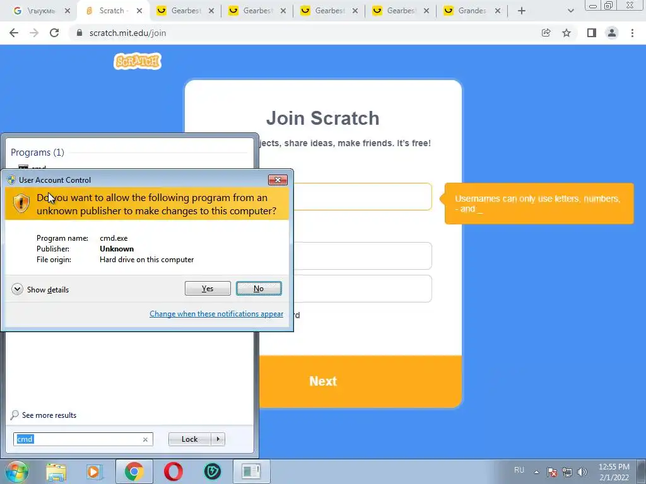The width and height of the screenshot is (646, 484).
Task: Go back using the browser back arrow
Action: (x=14, y=33)
